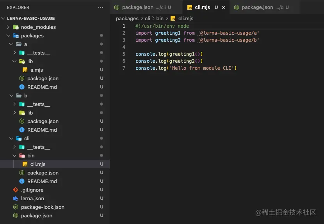Open README.md name under cli folder
The height and width of the screenshot is (224, 324).
pyautogui.click(x=42, y=181)
